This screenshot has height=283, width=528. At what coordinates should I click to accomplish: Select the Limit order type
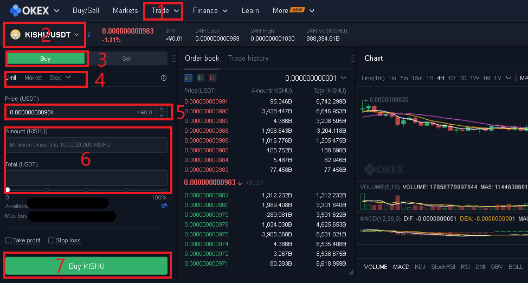11,78
